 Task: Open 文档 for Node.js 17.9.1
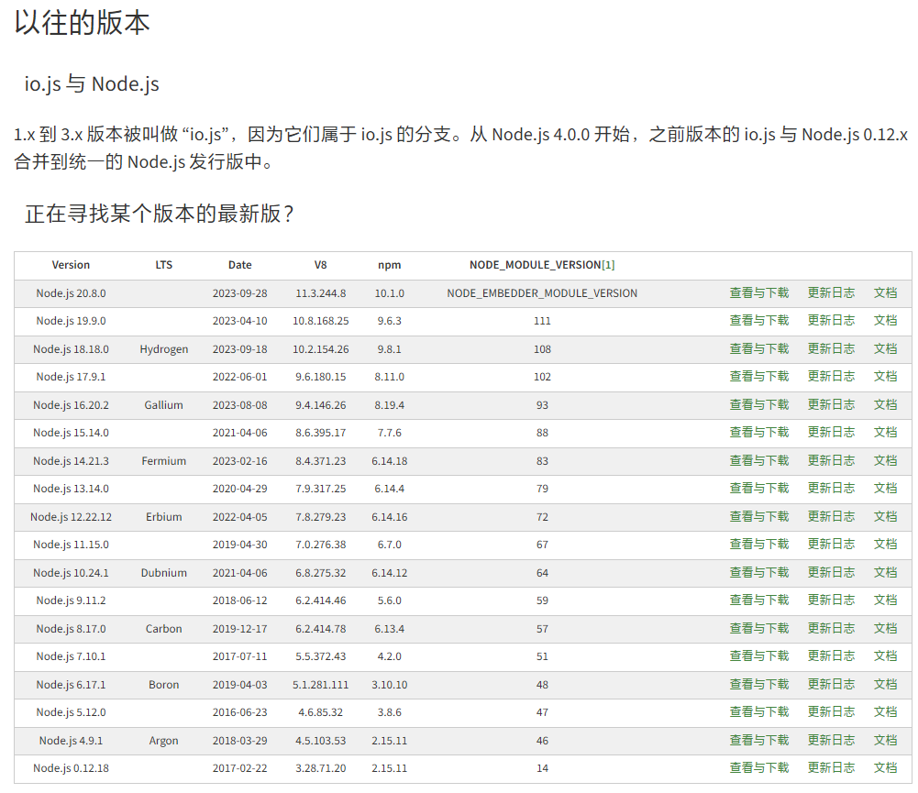click(885, 376)
